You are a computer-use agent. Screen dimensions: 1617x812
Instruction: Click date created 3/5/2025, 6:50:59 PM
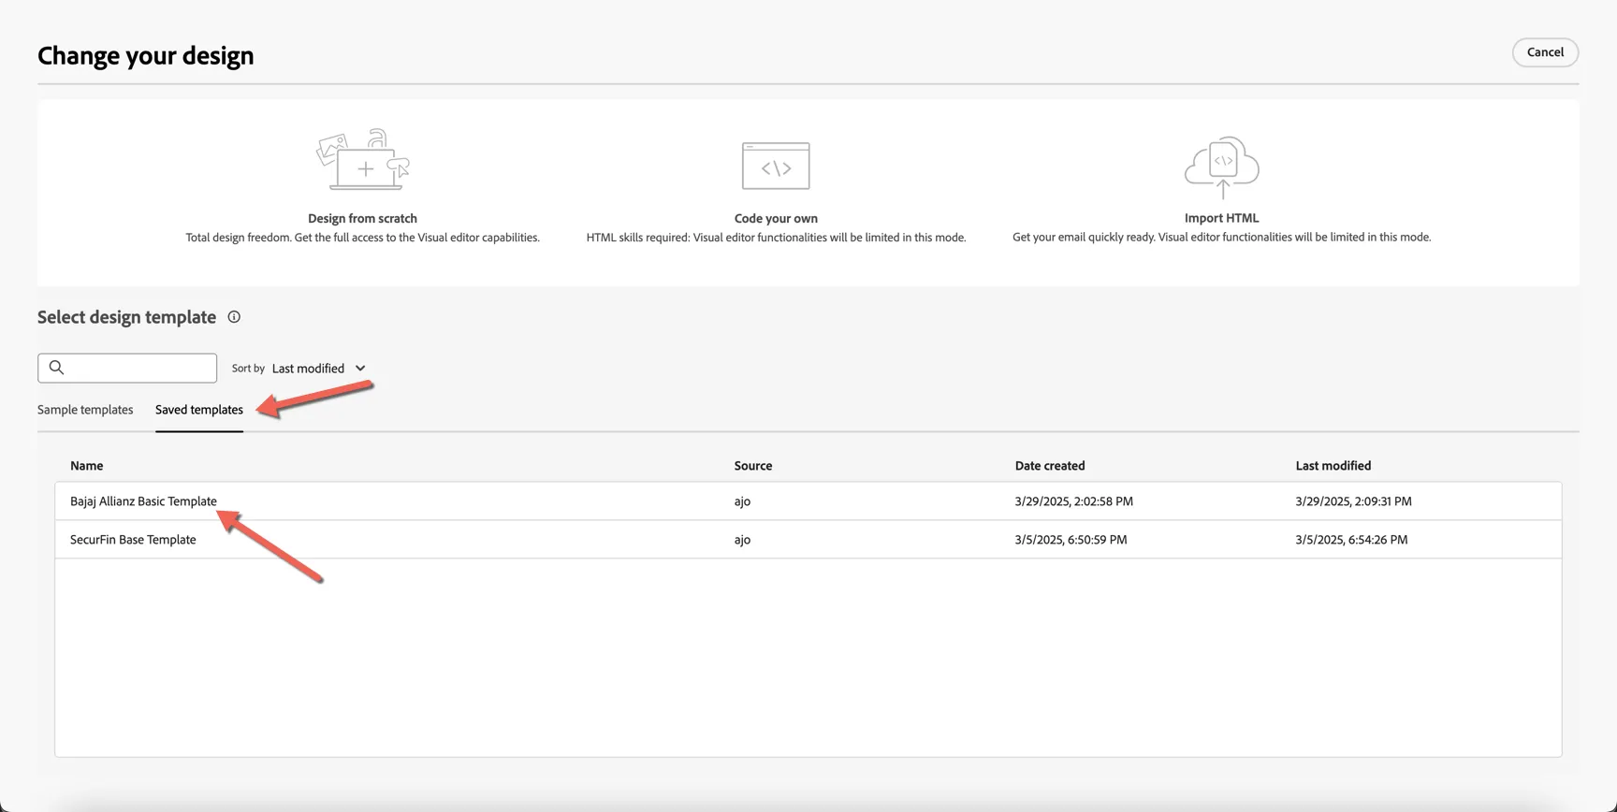coord(1071,540)
